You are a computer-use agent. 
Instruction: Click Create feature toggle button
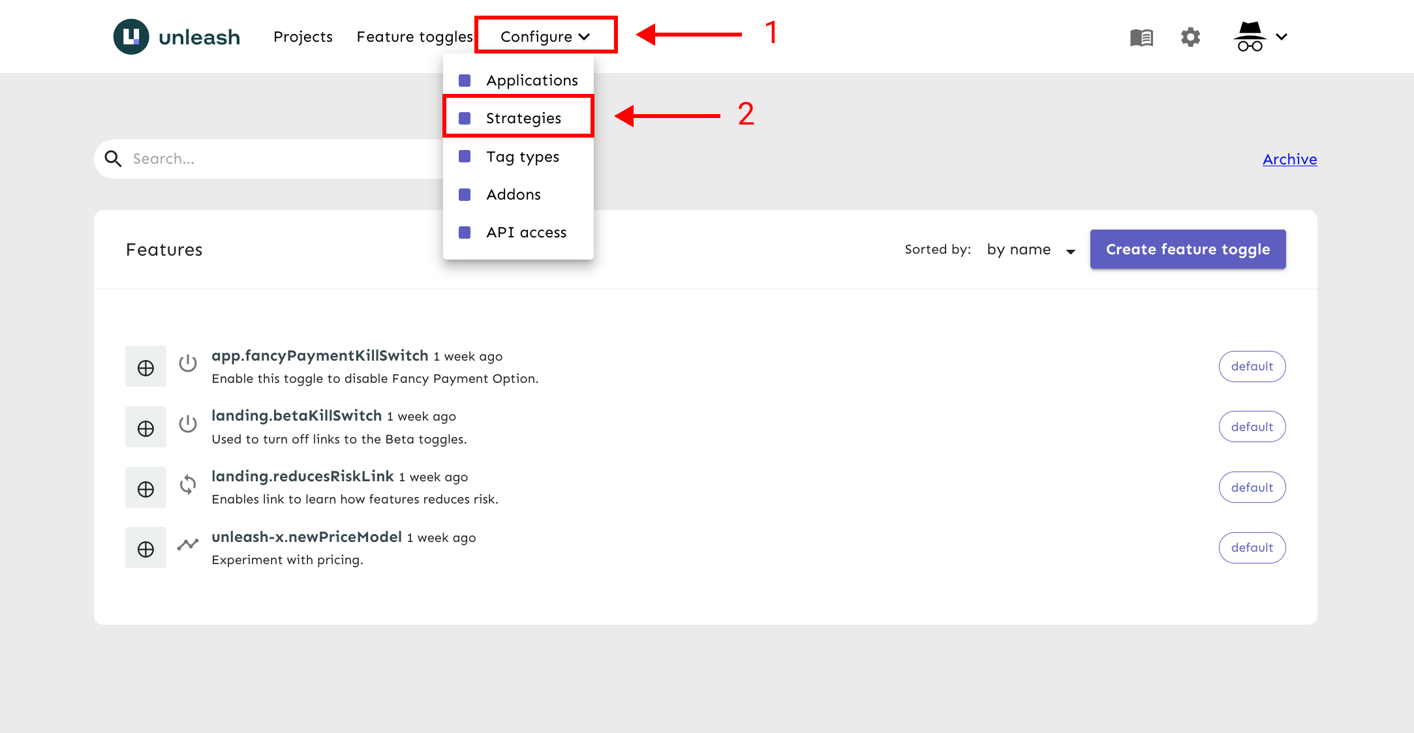1187,249
